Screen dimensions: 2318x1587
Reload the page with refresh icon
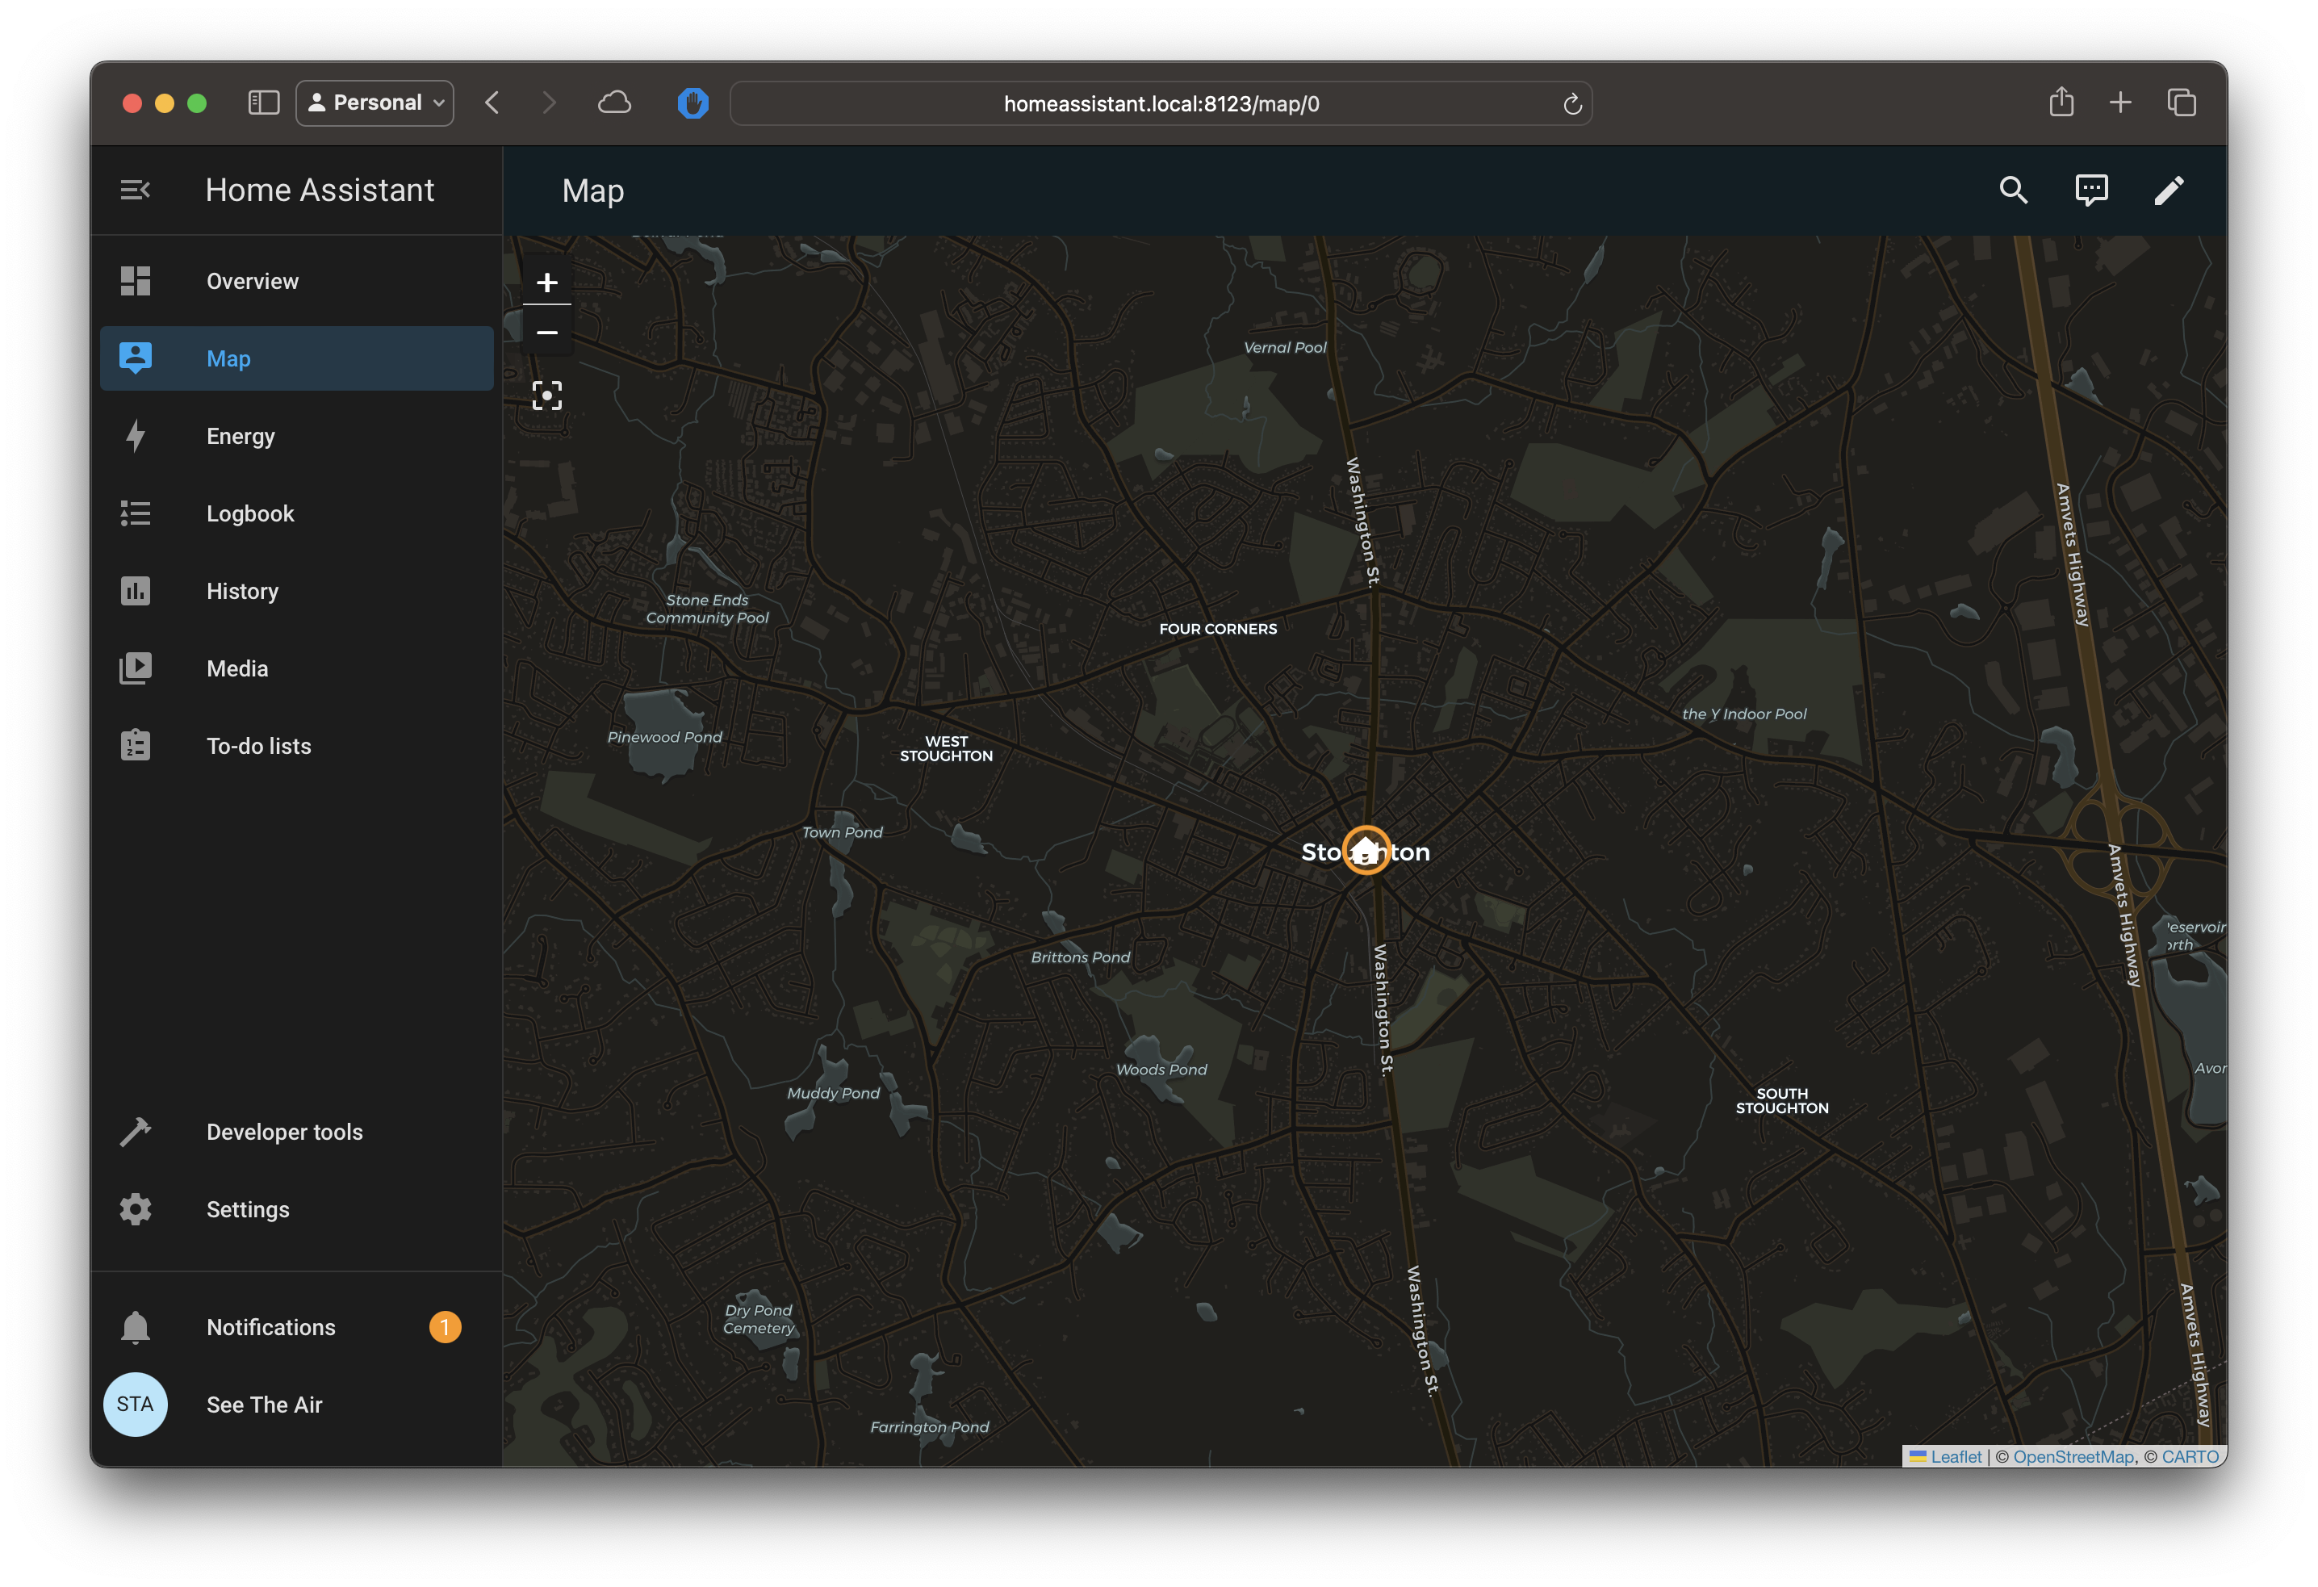click(1572, 104)
